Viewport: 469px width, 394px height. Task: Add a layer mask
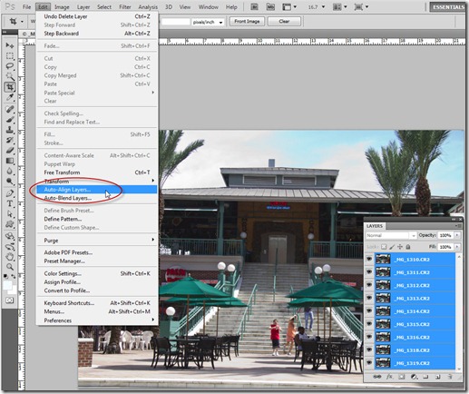point(402,377)
